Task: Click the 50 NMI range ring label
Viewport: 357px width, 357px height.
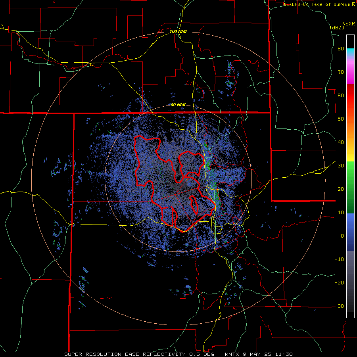Action: click(x=178, y=105)
